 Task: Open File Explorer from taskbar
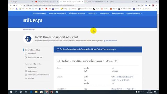36,92
